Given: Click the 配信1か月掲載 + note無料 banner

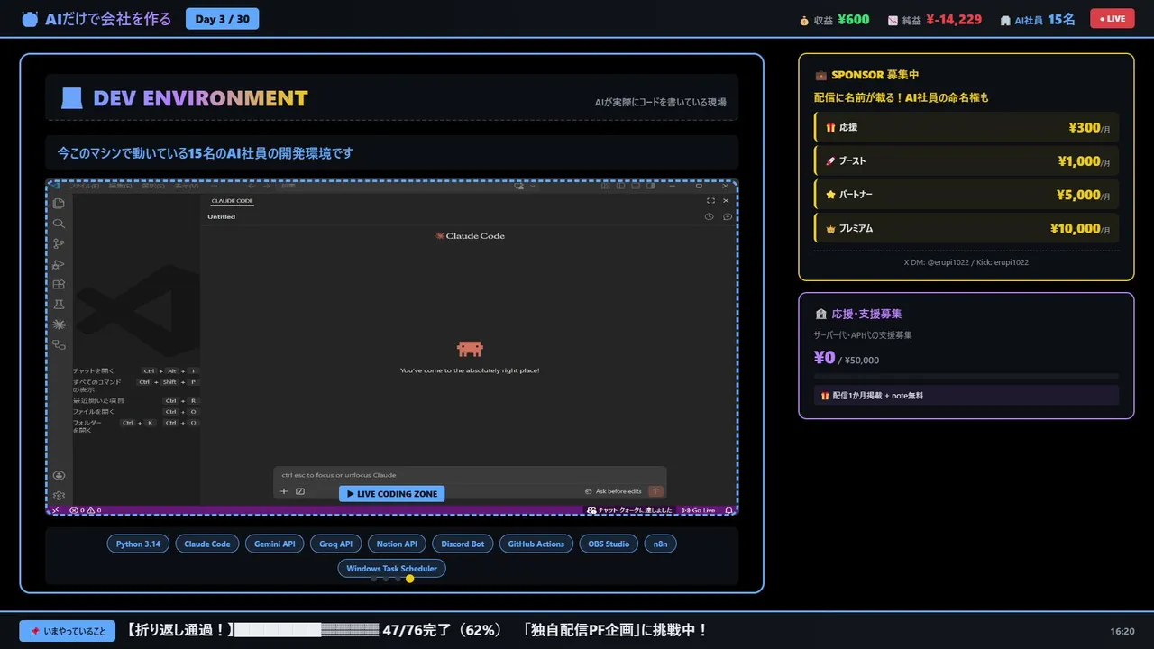Looking at the screenshot, I should pos(966,395).
